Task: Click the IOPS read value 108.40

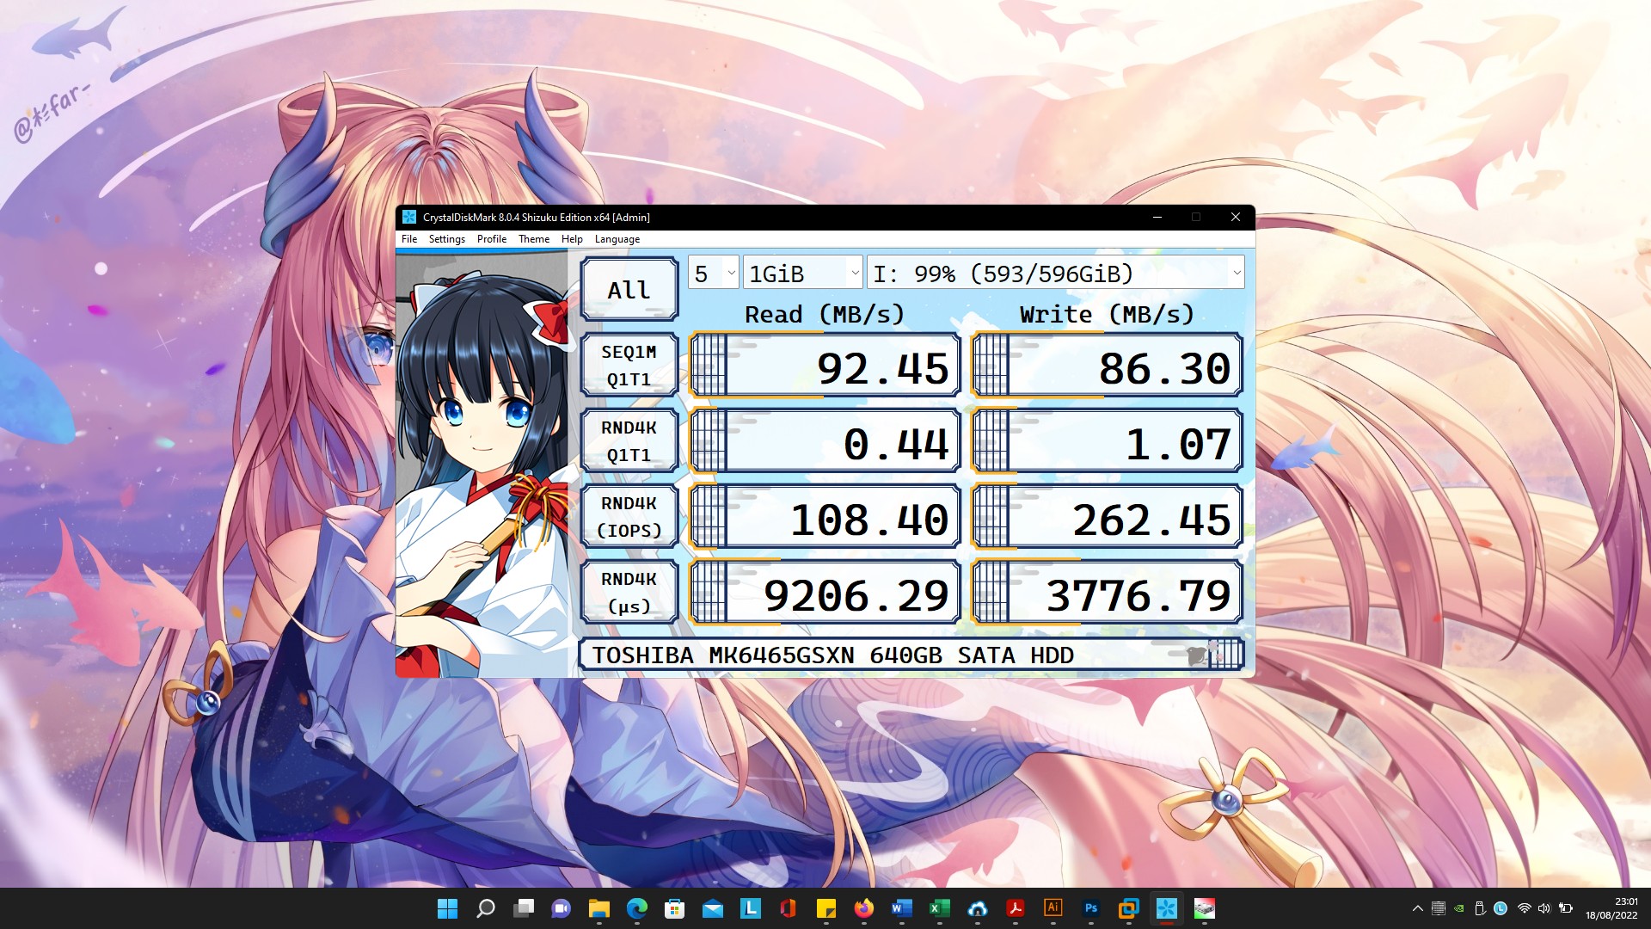Action: [825, 518]
